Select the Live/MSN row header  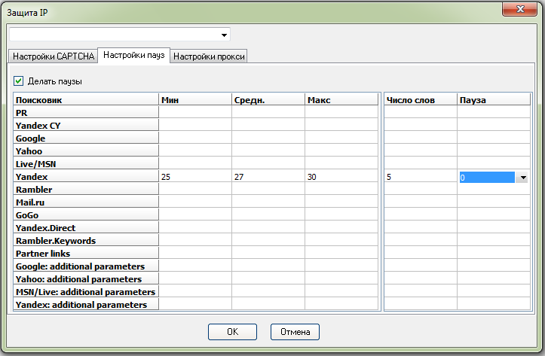coord(86,164)
